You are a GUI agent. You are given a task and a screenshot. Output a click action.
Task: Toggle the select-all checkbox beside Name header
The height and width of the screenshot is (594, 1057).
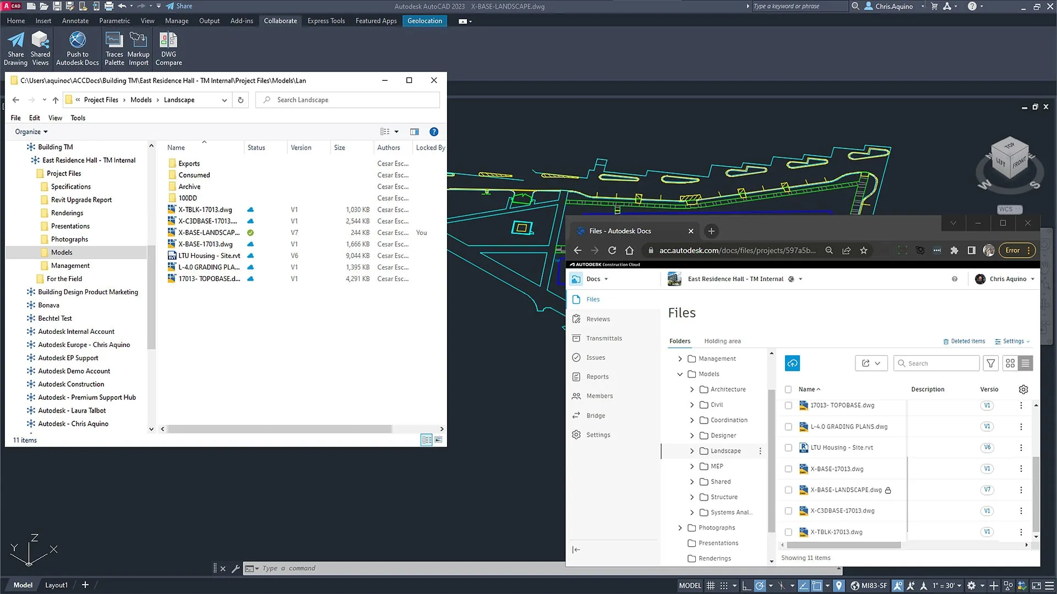[788, 389]
